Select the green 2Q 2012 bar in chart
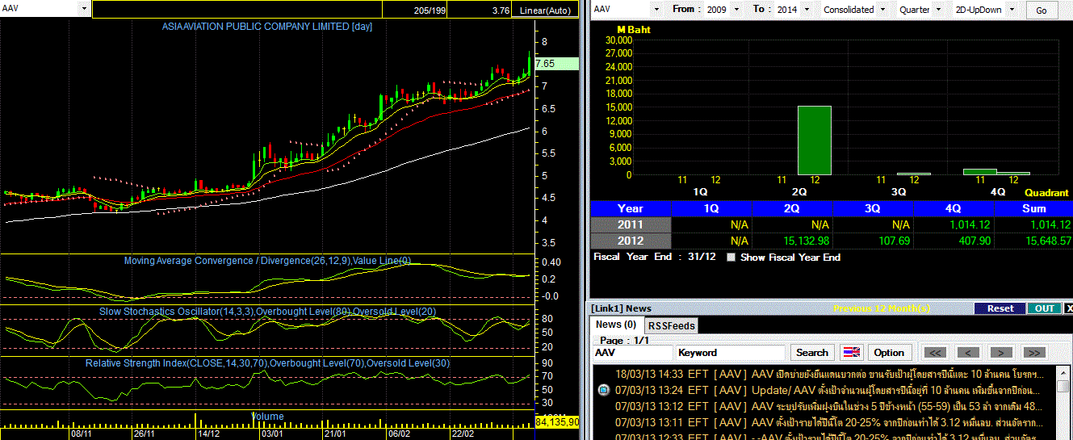This screenshot has height=440, width=1073. pos(814,140)
